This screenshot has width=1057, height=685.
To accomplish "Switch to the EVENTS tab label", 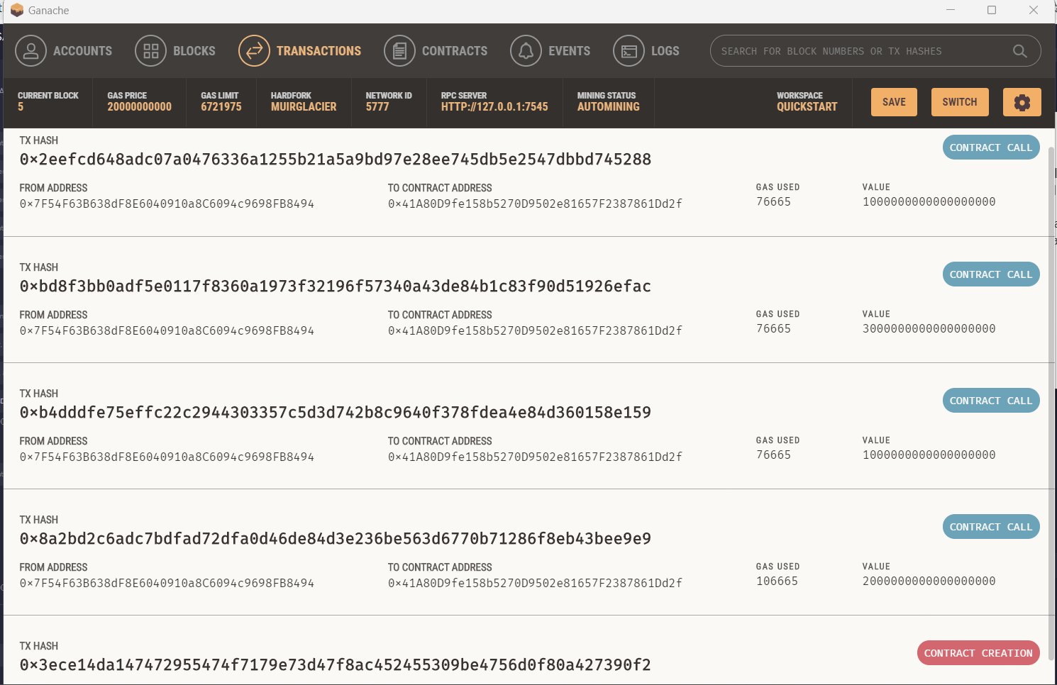I will 569,51.
